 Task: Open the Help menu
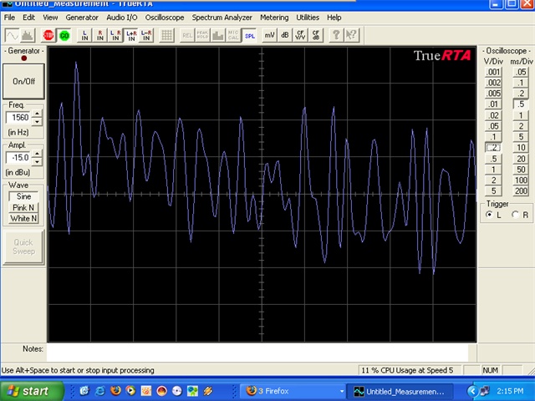pyautogui.click(x=334, y=18)
